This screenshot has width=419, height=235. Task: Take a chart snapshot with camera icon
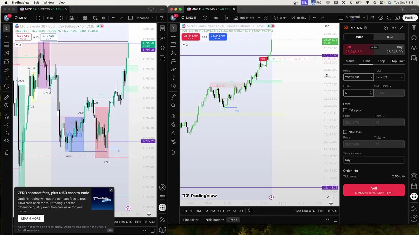coord(397,18)
